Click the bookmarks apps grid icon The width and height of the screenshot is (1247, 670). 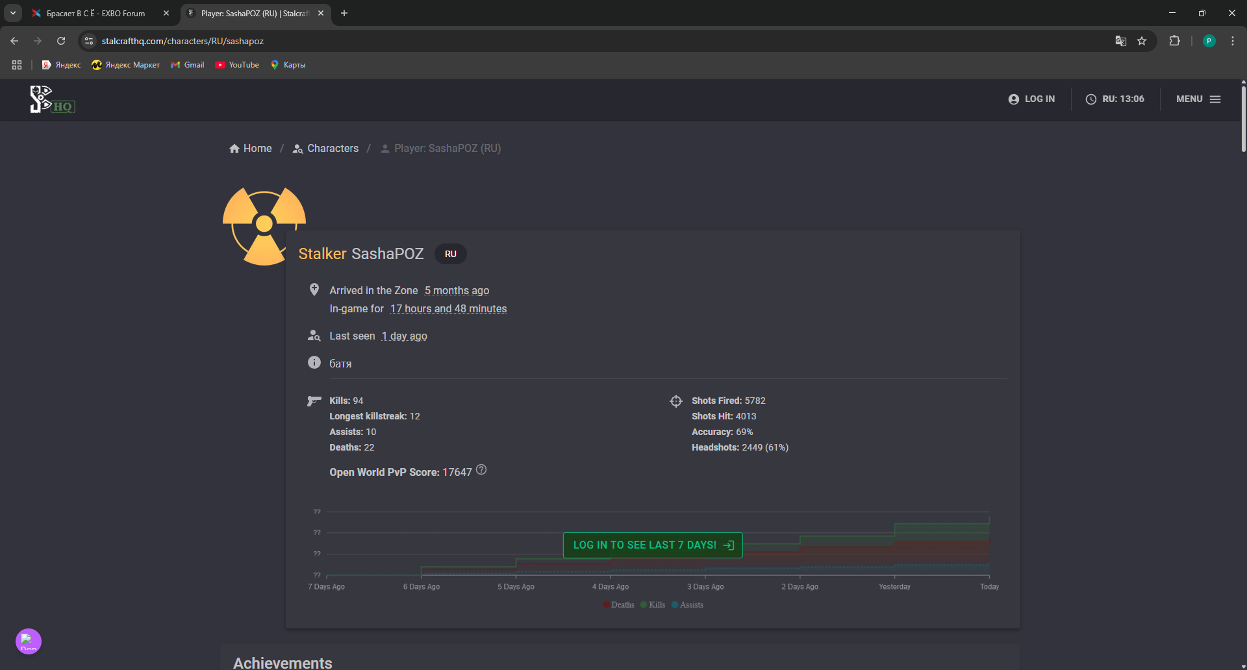[17, 65]
